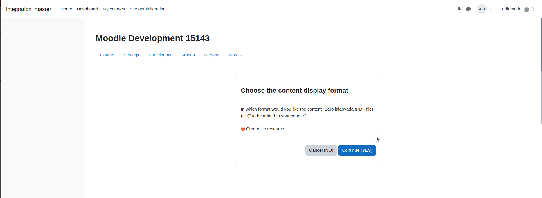Open the Grades tab
Screen dimensions: 542x198
(188, 55)
